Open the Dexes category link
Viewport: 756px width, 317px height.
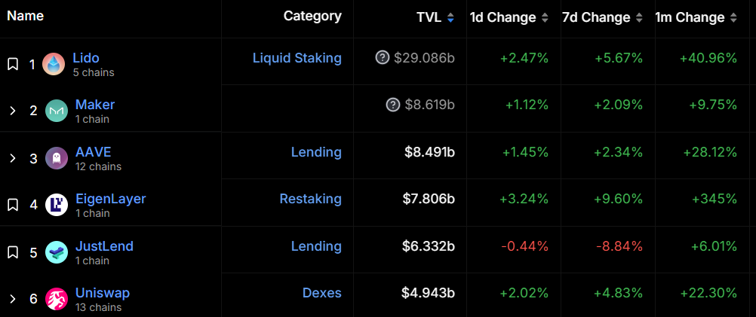pyautogui.click(x=322, y=292)
